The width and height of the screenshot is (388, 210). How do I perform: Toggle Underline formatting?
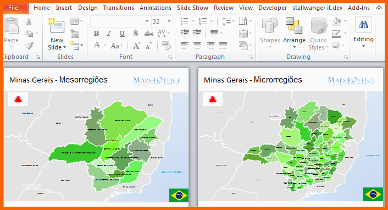click(x=122, y=34)
